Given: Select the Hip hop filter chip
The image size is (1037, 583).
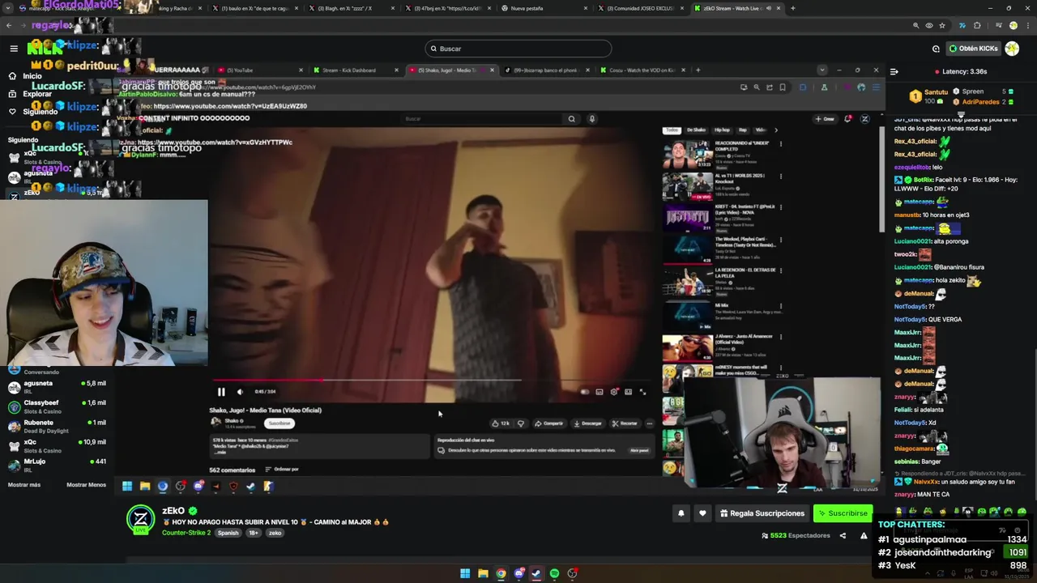Looking at the screenshot, I should 722,130.
